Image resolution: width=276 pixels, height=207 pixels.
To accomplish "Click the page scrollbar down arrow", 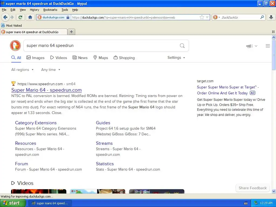I will [x=274, y=191].
